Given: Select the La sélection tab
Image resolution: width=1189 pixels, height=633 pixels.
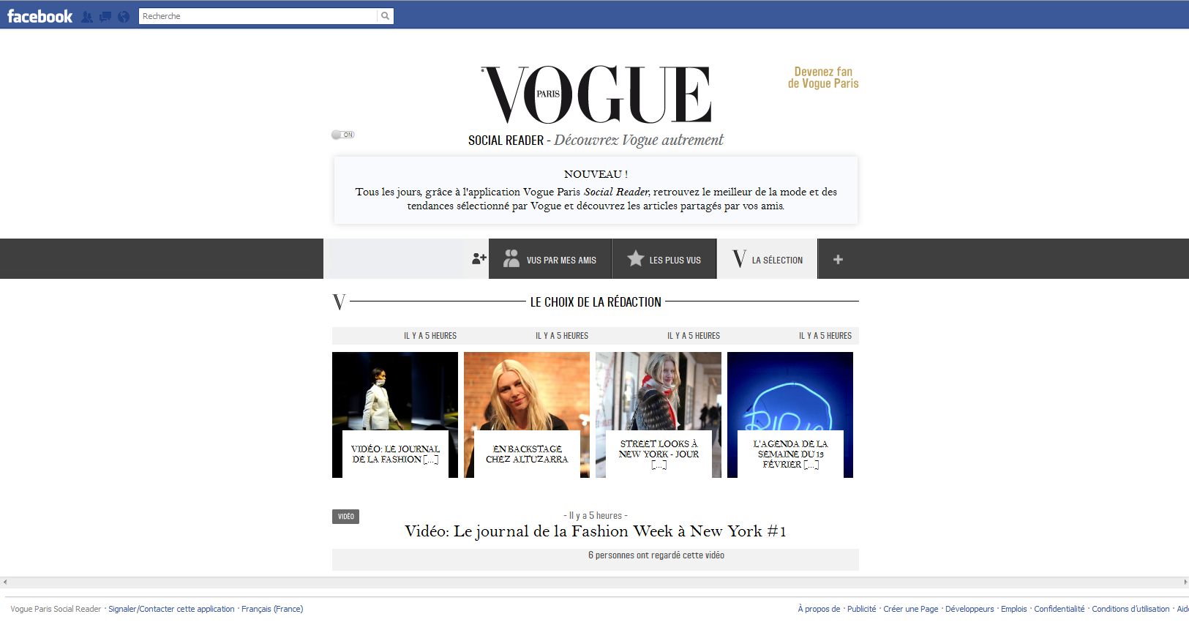Looking at the screenshot, I should click(x=767, y=259).
